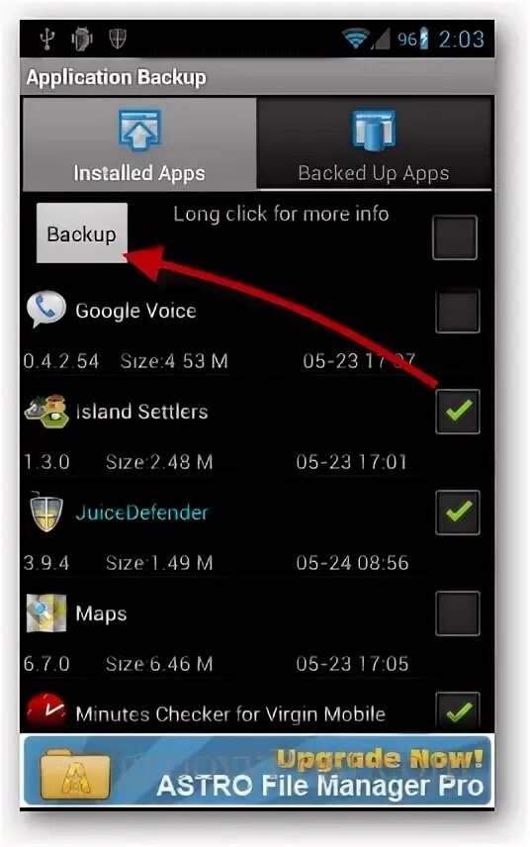Check the Maps checkbox

(x=457, y=613)
